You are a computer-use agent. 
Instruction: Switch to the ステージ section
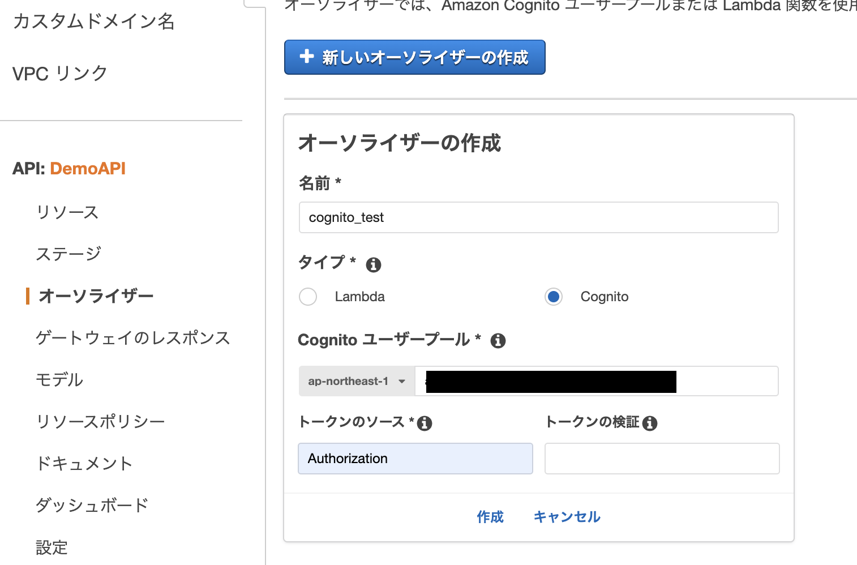click(68, 253)
